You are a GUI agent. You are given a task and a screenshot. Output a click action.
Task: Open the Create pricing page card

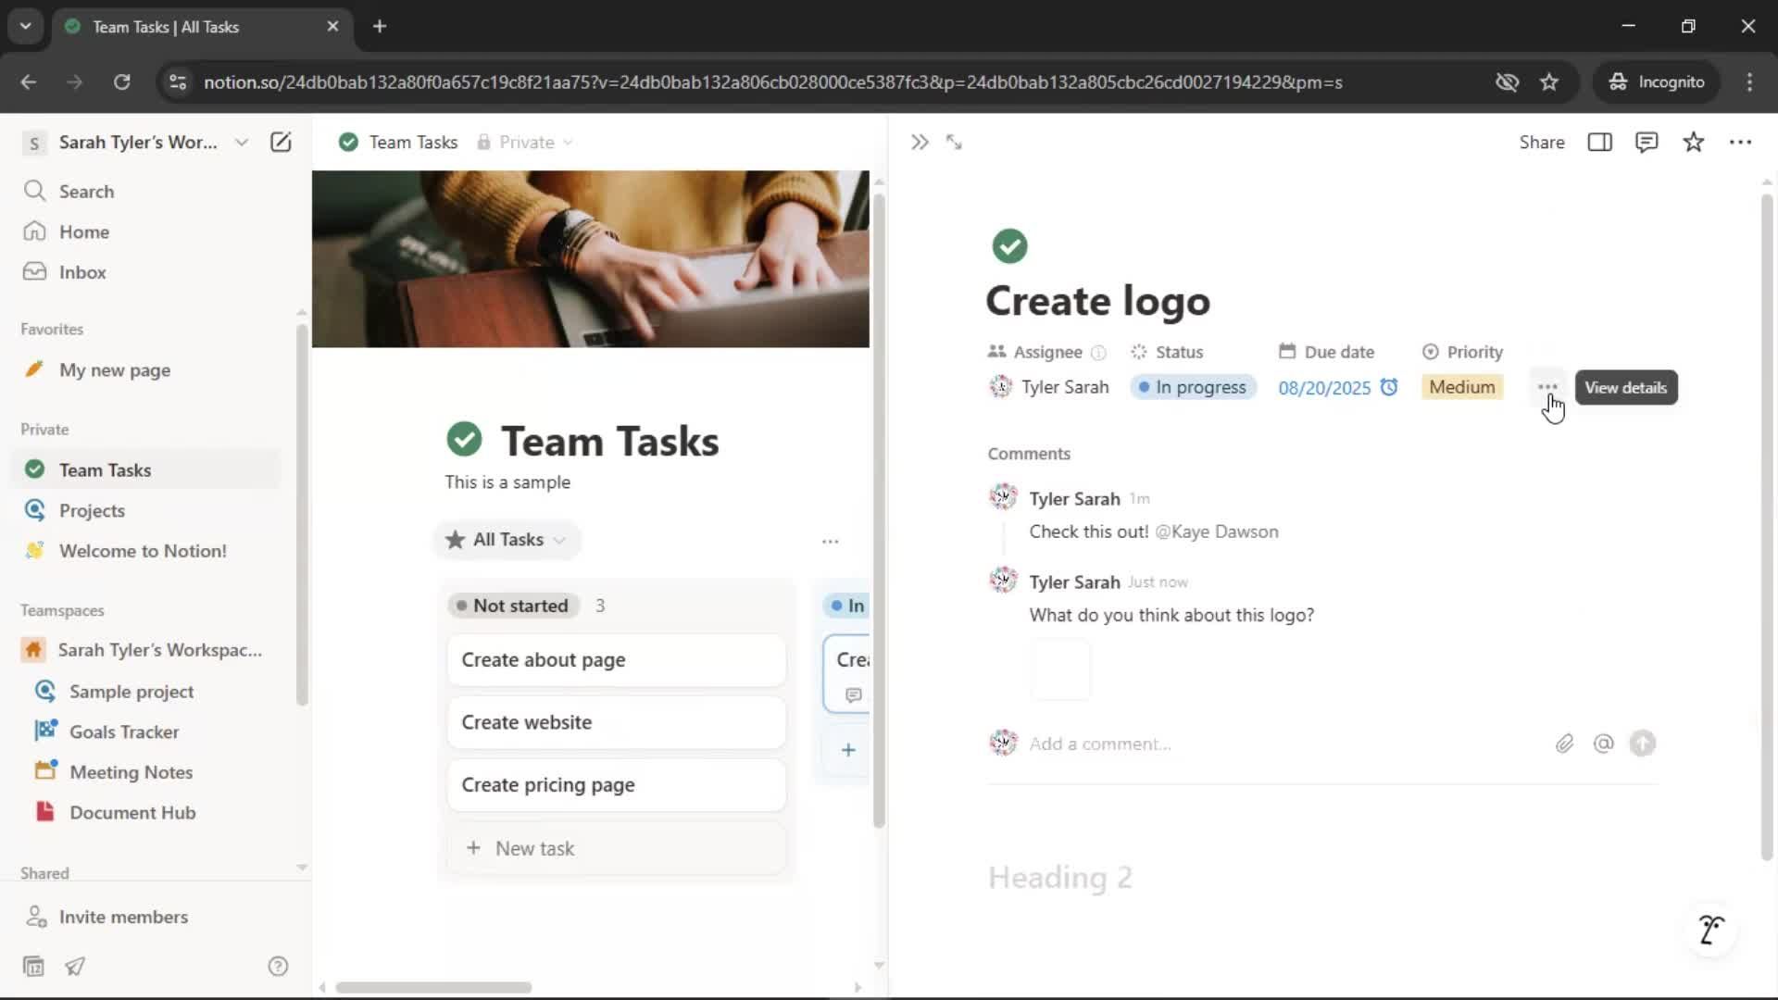(x=617, y=784)
